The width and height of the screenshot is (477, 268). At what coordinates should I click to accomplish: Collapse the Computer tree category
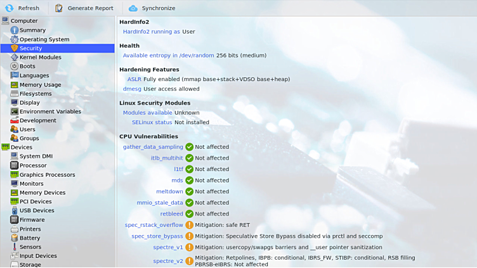click(x=5, y=21)
